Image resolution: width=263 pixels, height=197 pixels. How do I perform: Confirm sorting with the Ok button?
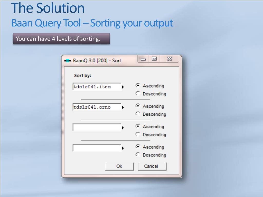(x=119, y=166)
